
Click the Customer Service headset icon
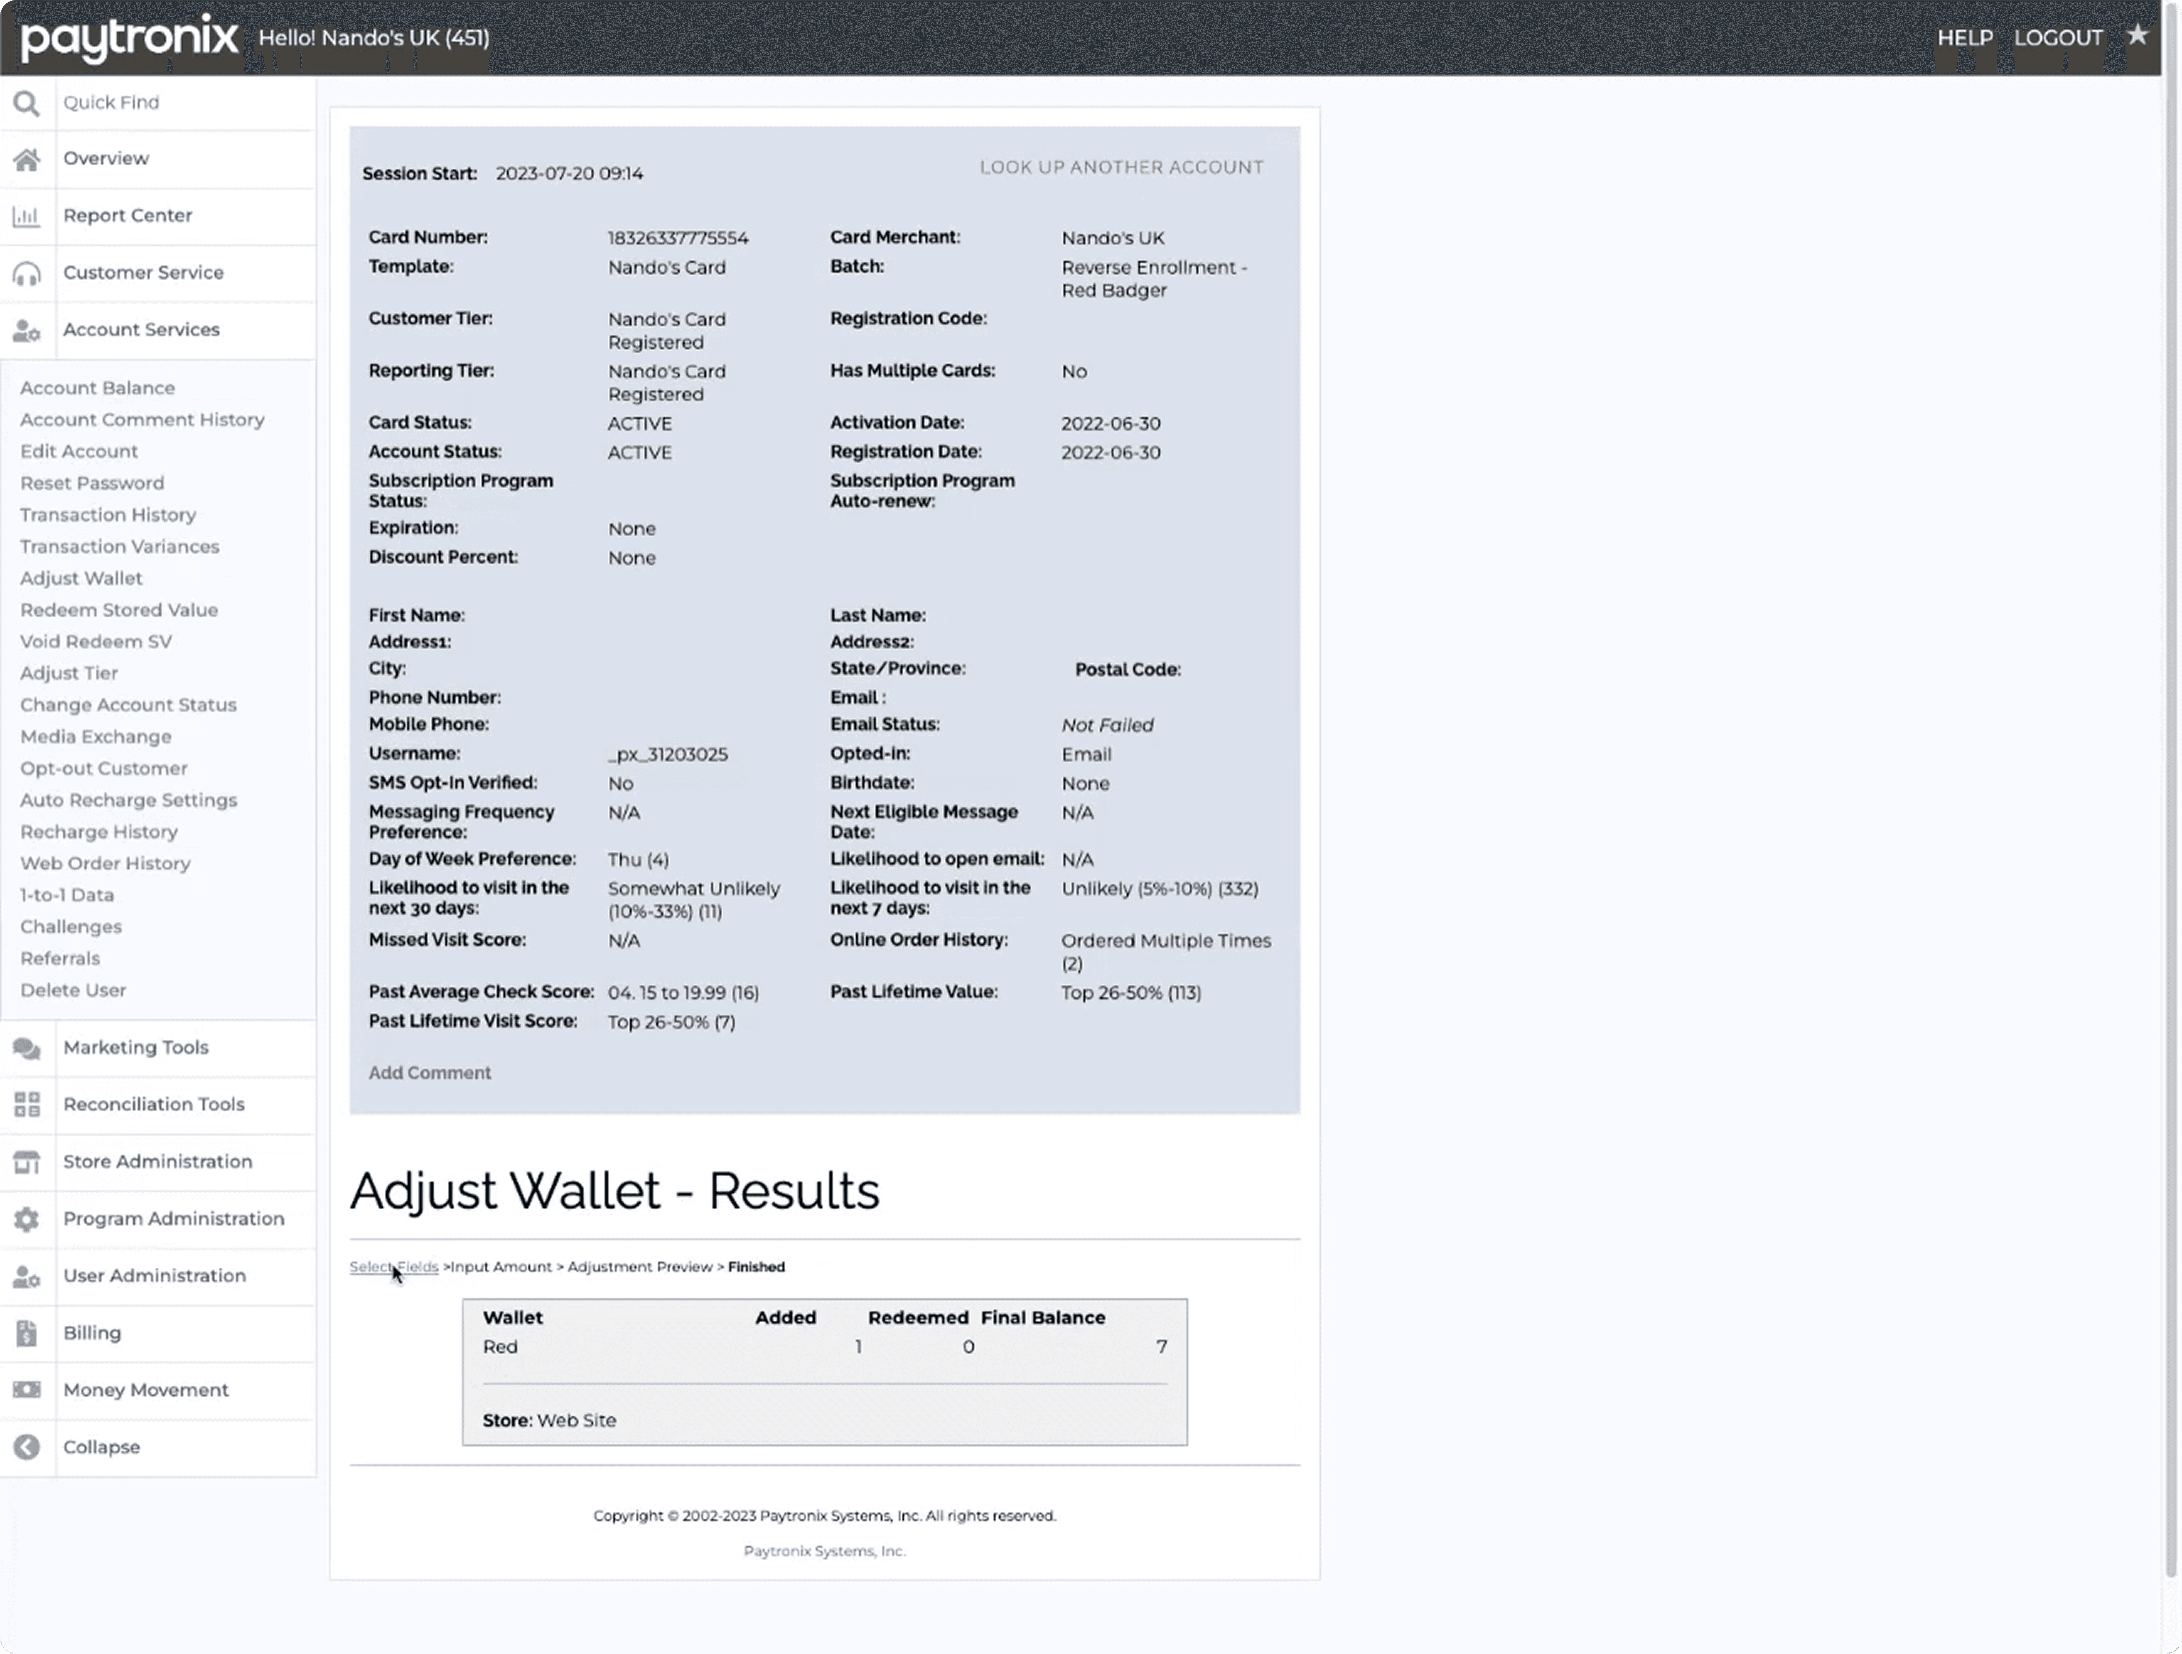coord(27,273)
